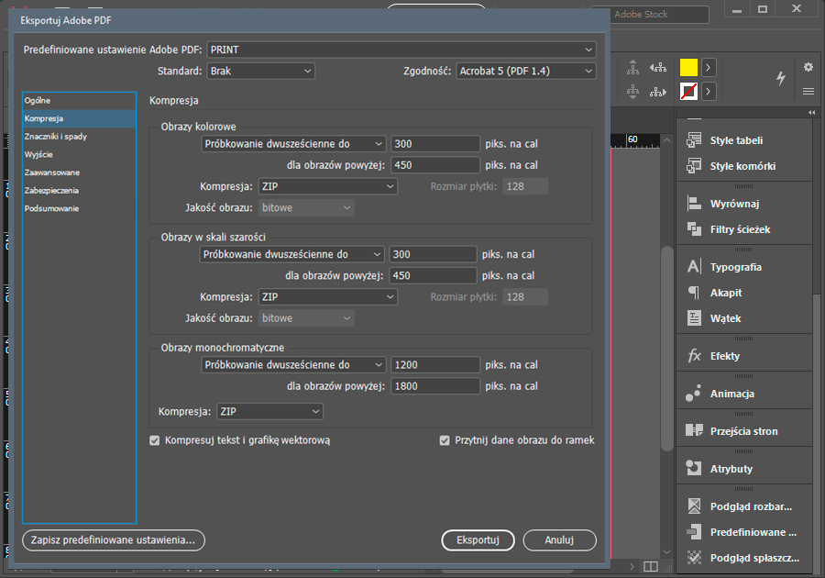The image size is (825, 578).
Task: Select the Kompresja category
Action: click(80, 118)
